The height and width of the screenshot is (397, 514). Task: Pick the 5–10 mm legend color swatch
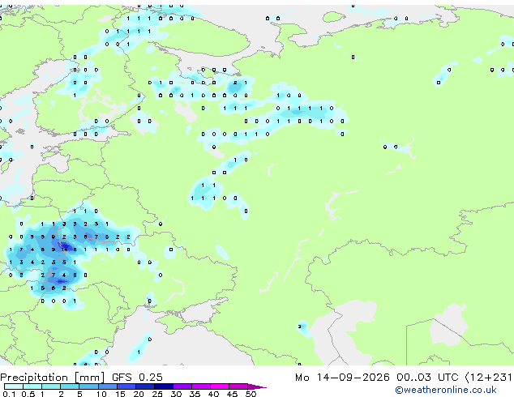(x=88, y=386)
